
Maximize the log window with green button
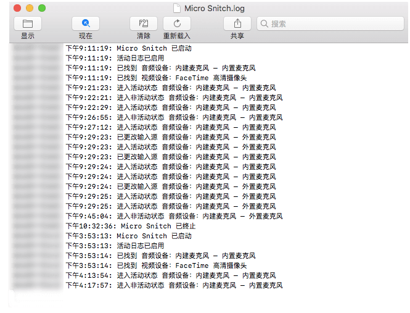pos(42,8)
